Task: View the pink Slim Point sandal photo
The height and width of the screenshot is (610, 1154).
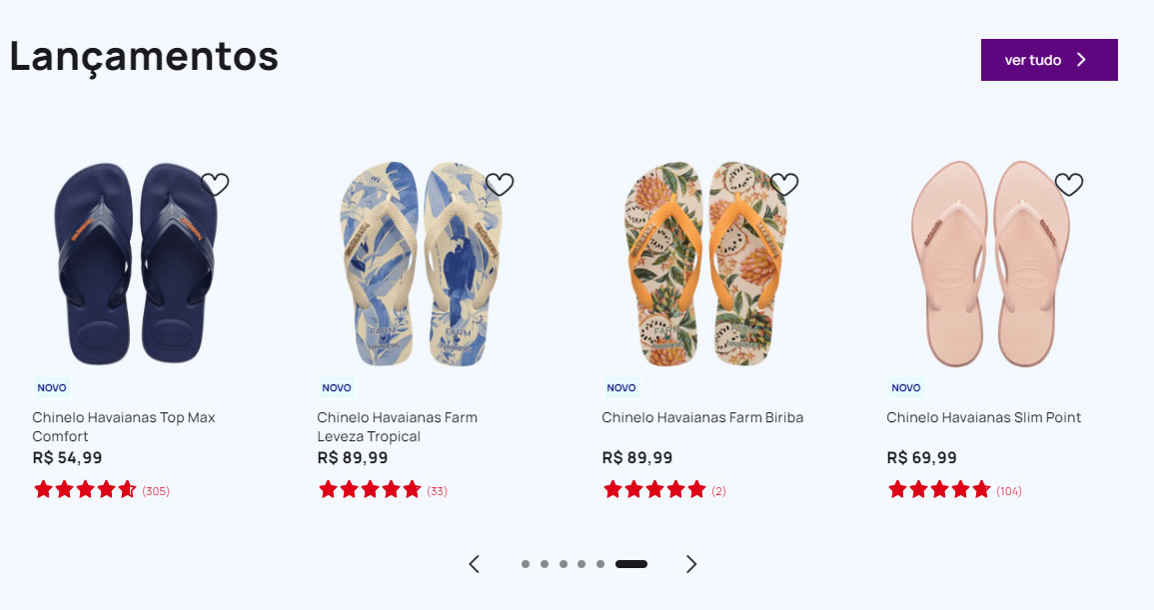Action: [x=990, y=264]
